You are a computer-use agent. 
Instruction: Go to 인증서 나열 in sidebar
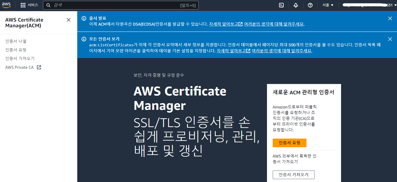(16, 41)
